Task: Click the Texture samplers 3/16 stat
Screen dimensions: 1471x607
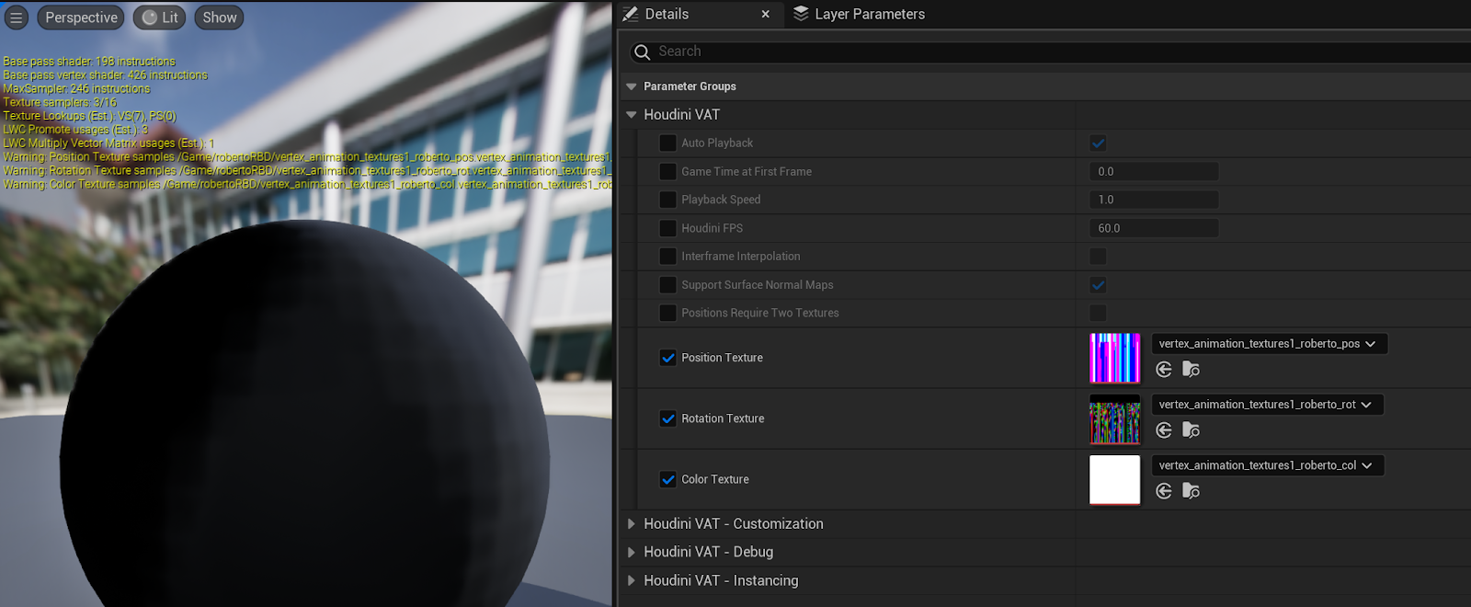Action: pyautogui.click(x=60, y=103)
